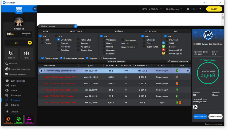Open the Призы gift icon

click(x=26, y=53)
